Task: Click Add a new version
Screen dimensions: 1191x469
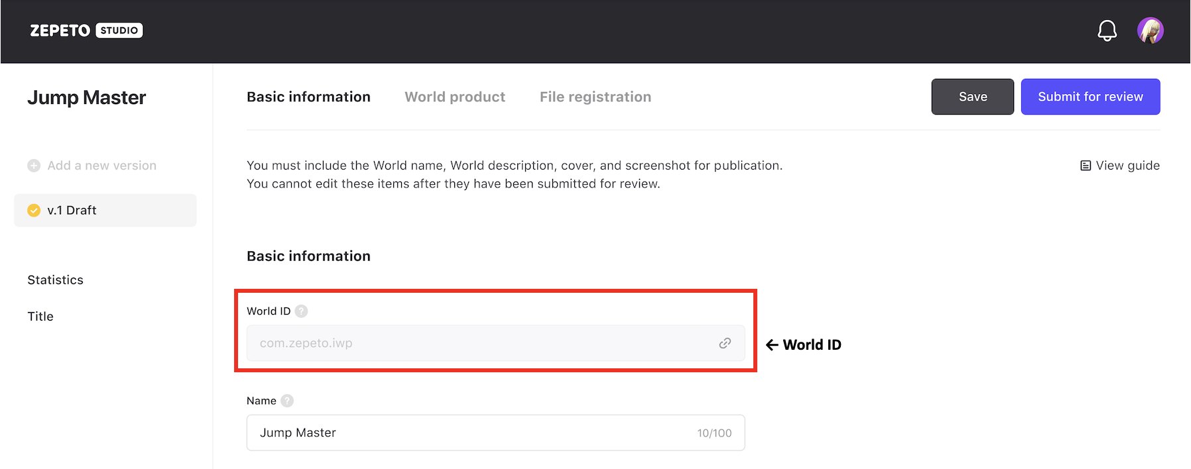Action: (x=92, y=166)
